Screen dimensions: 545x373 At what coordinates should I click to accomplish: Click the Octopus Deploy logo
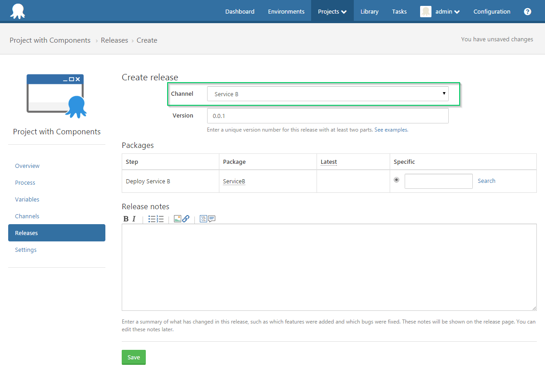pos(18,11)
